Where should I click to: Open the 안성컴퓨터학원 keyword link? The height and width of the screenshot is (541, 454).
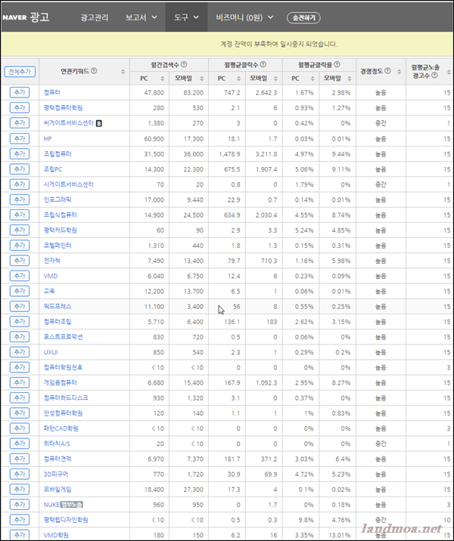point(63,413)
